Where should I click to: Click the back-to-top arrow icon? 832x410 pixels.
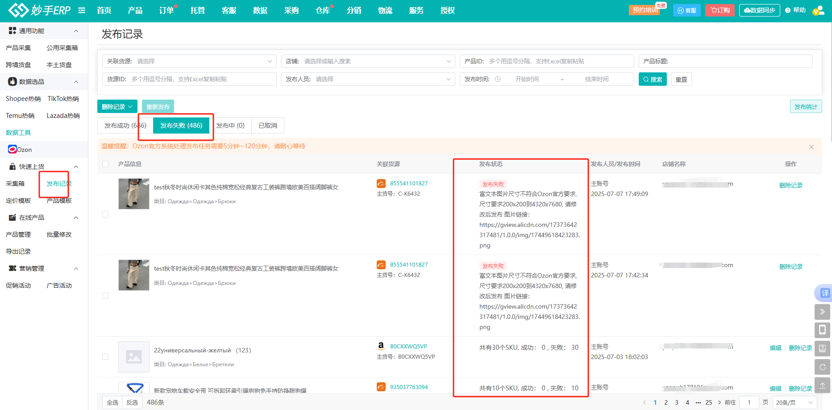click(x=822, y=385)
